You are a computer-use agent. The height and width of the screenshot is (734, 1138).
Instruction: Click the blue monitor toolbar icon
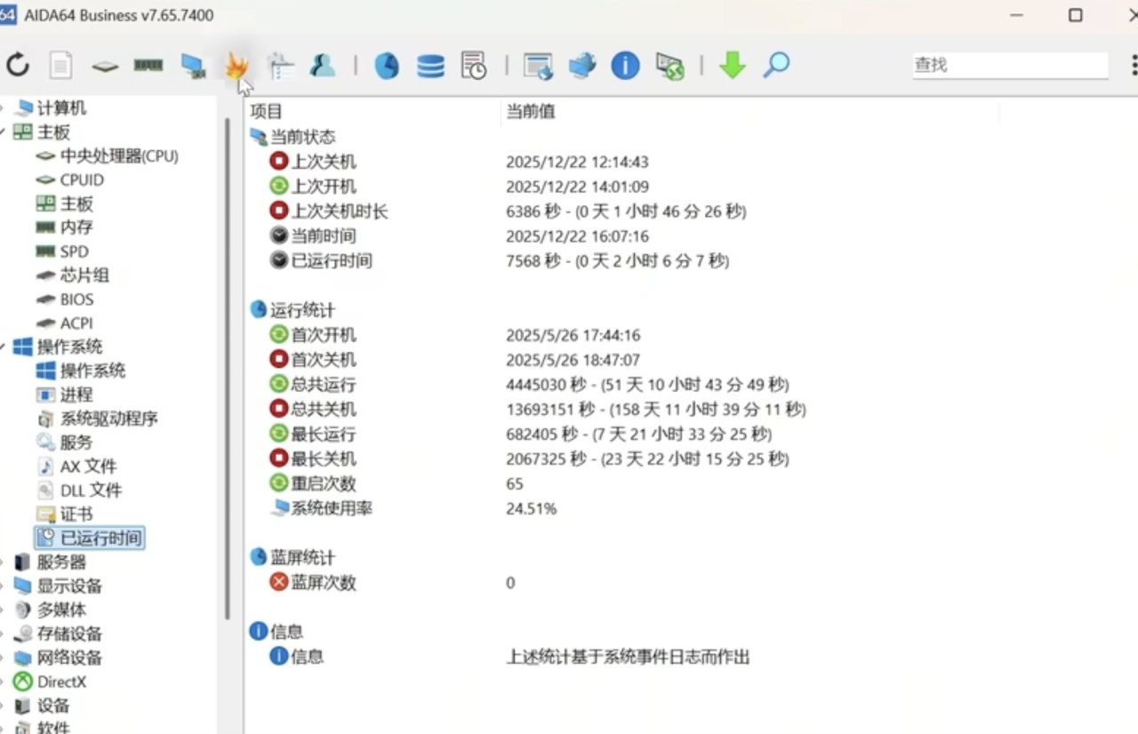pos(193,66)
